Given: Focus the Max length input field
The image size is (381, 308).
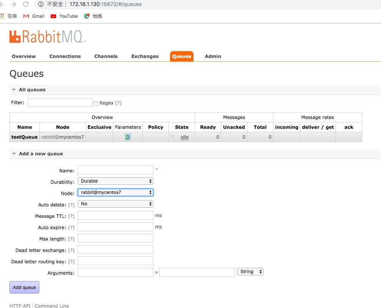Looking at the screenshot, I should (116, 238).
